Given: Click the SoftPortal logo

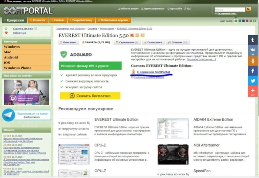Looking at the screenshot, I should pos(29,11).
